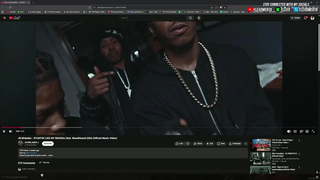Open YouTube notifications bell
Viewport: 320px width, 180px height.
click(305, 18)
